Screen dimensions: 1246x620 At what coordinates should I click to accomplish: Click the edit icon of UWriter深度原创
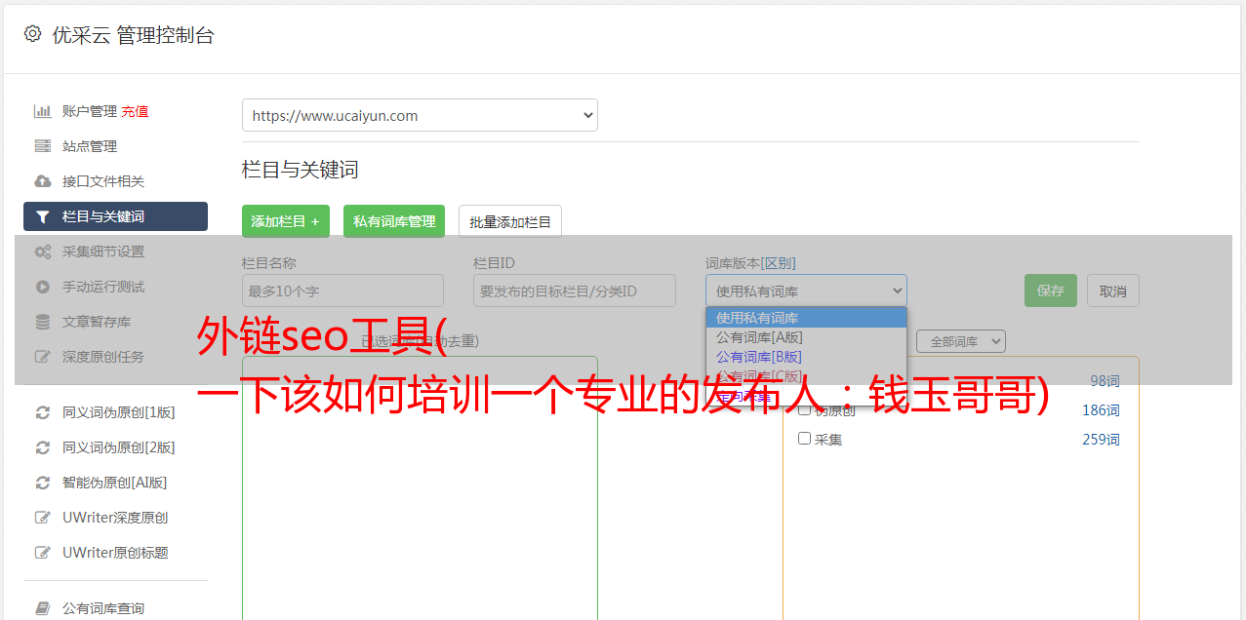tap(43, 518)
